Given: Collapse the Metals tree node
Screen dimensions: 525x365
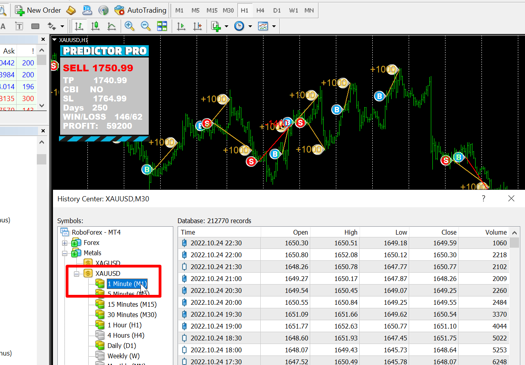Looking at the screenshot, I should pyautogui.click(x=65, y=253).
